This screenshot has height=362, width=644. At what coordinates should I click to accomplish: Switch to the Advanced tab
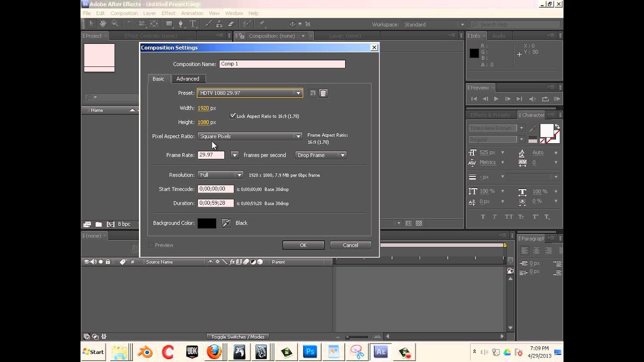pyautogui.click(x=188, y=79)
